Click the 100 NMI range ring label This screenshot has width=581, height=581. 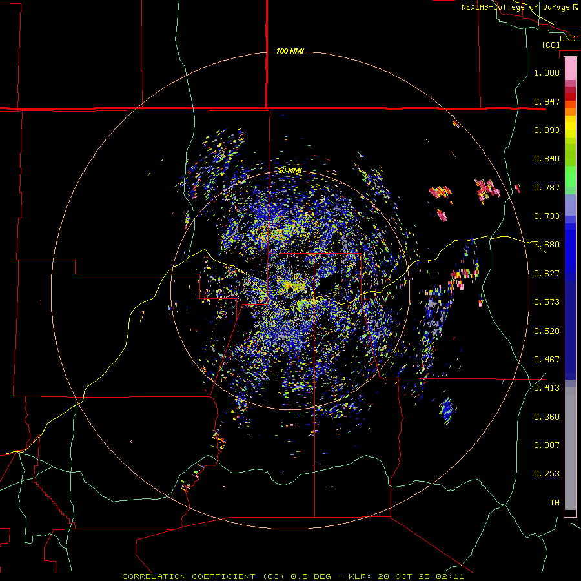290,51
